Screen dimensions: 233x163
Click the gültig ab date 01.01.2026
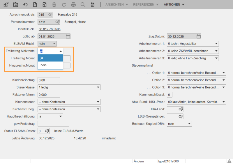[x=47, y=36]
